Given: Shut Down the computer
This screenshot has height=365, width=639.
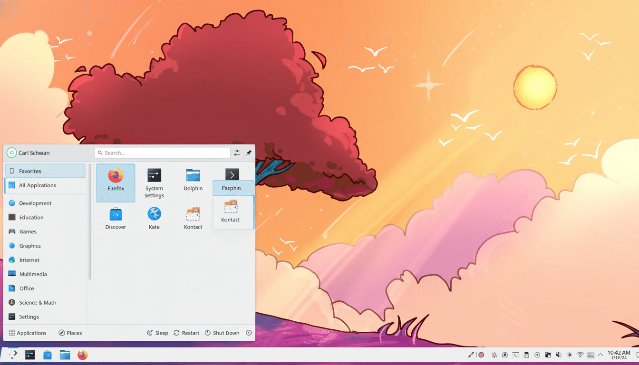Looking at the screenshot, I should [222, 333].
